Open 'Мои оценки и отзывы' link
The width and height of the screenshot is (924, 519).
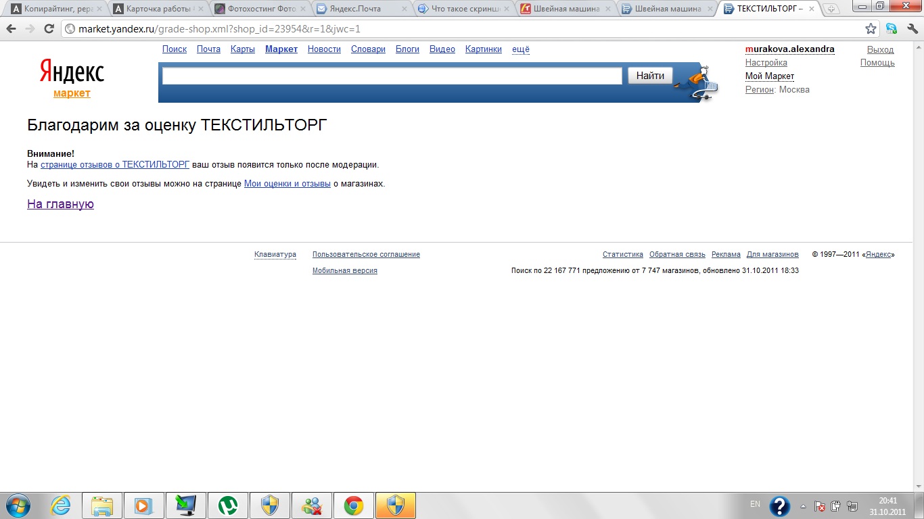click(287, 184)
